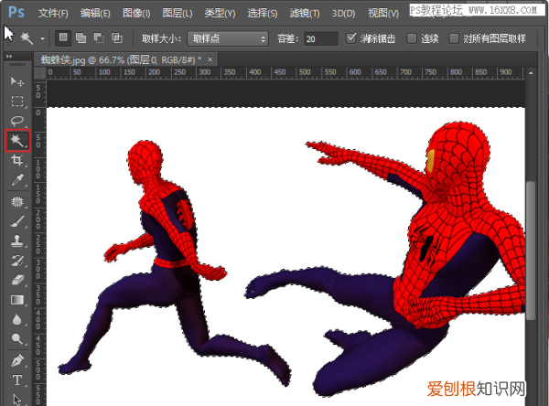Enable the 连续 contiguous checkbox
This screenshot has height=406, width=549.
coord(412,39)
